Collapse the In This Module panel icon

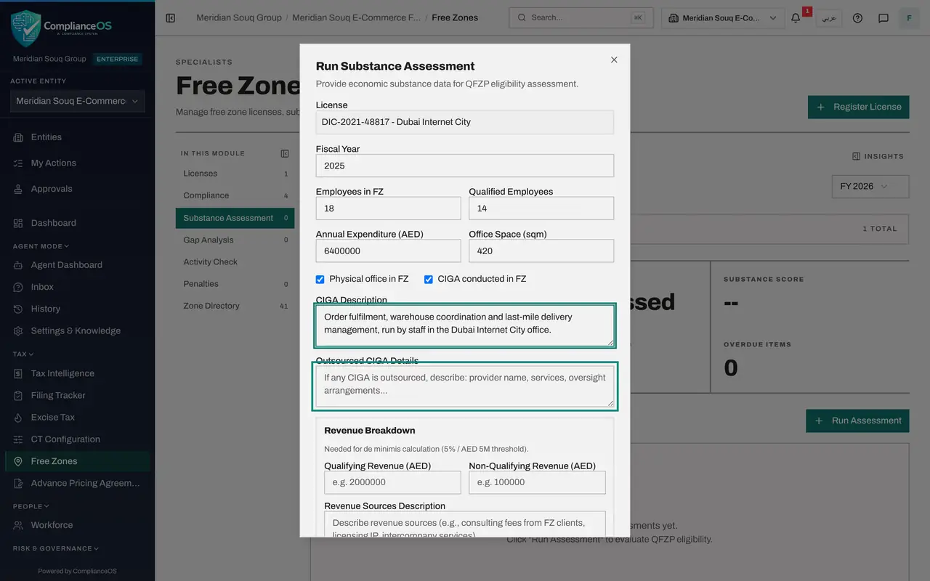tap(285, 153)
